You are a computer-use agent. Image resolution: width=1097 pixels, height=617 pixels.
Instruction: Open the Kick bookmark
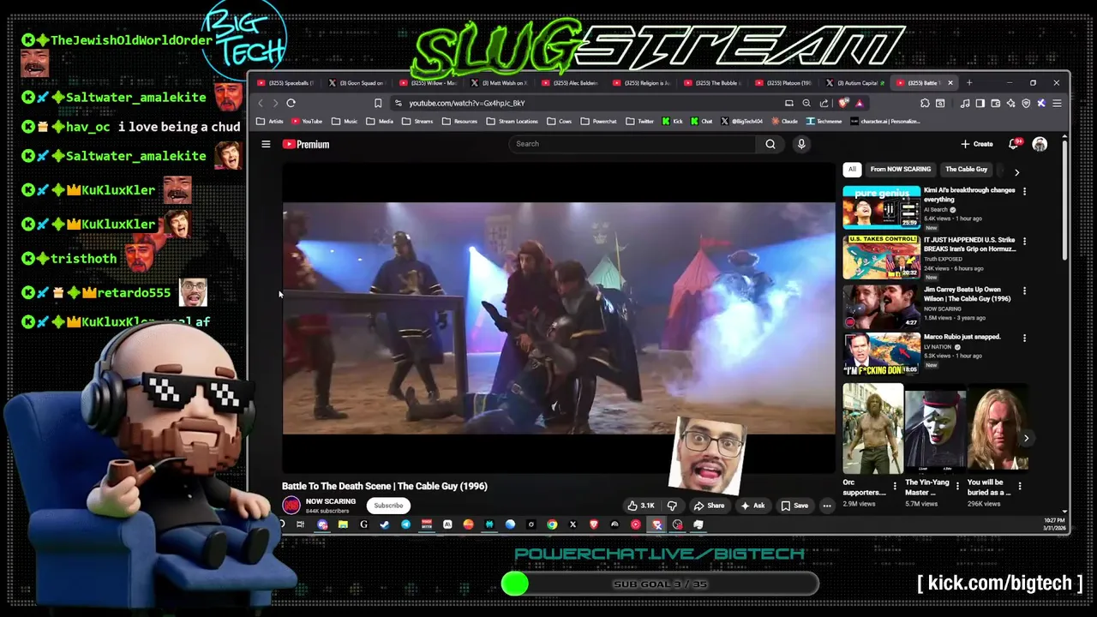tap(672, 122)
